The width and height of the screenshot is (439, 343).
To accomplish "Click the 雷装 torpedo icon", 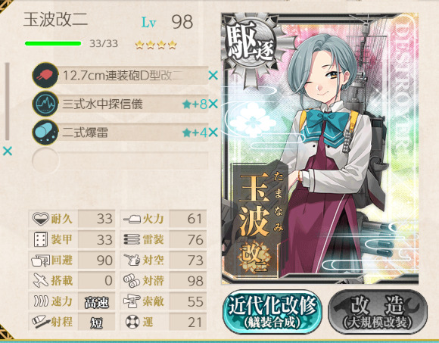I will coord(132,240).
